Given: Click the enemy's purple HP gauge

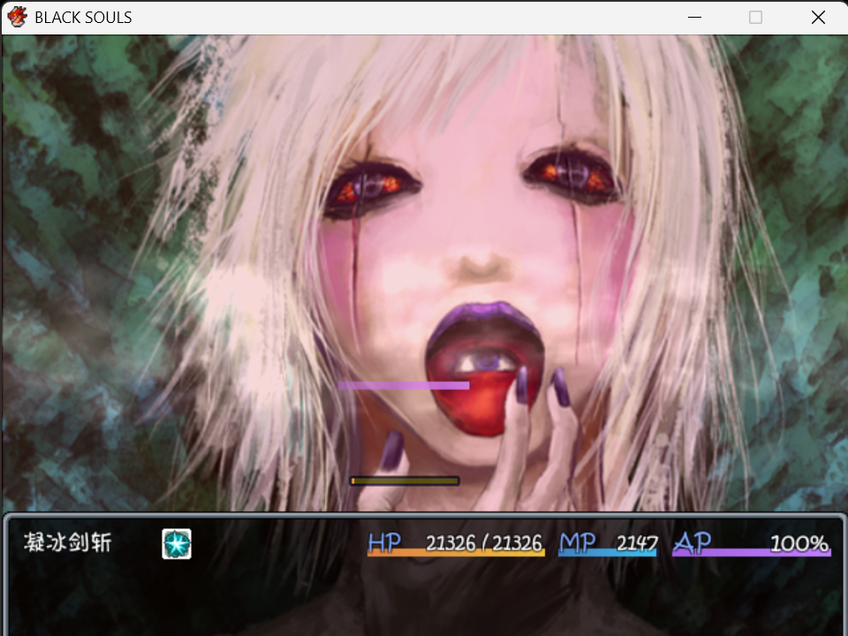Looking at the screenshot, I should point(404,385).
